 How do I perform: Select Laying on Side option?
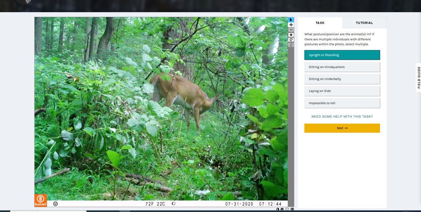(x=342, y=91)
